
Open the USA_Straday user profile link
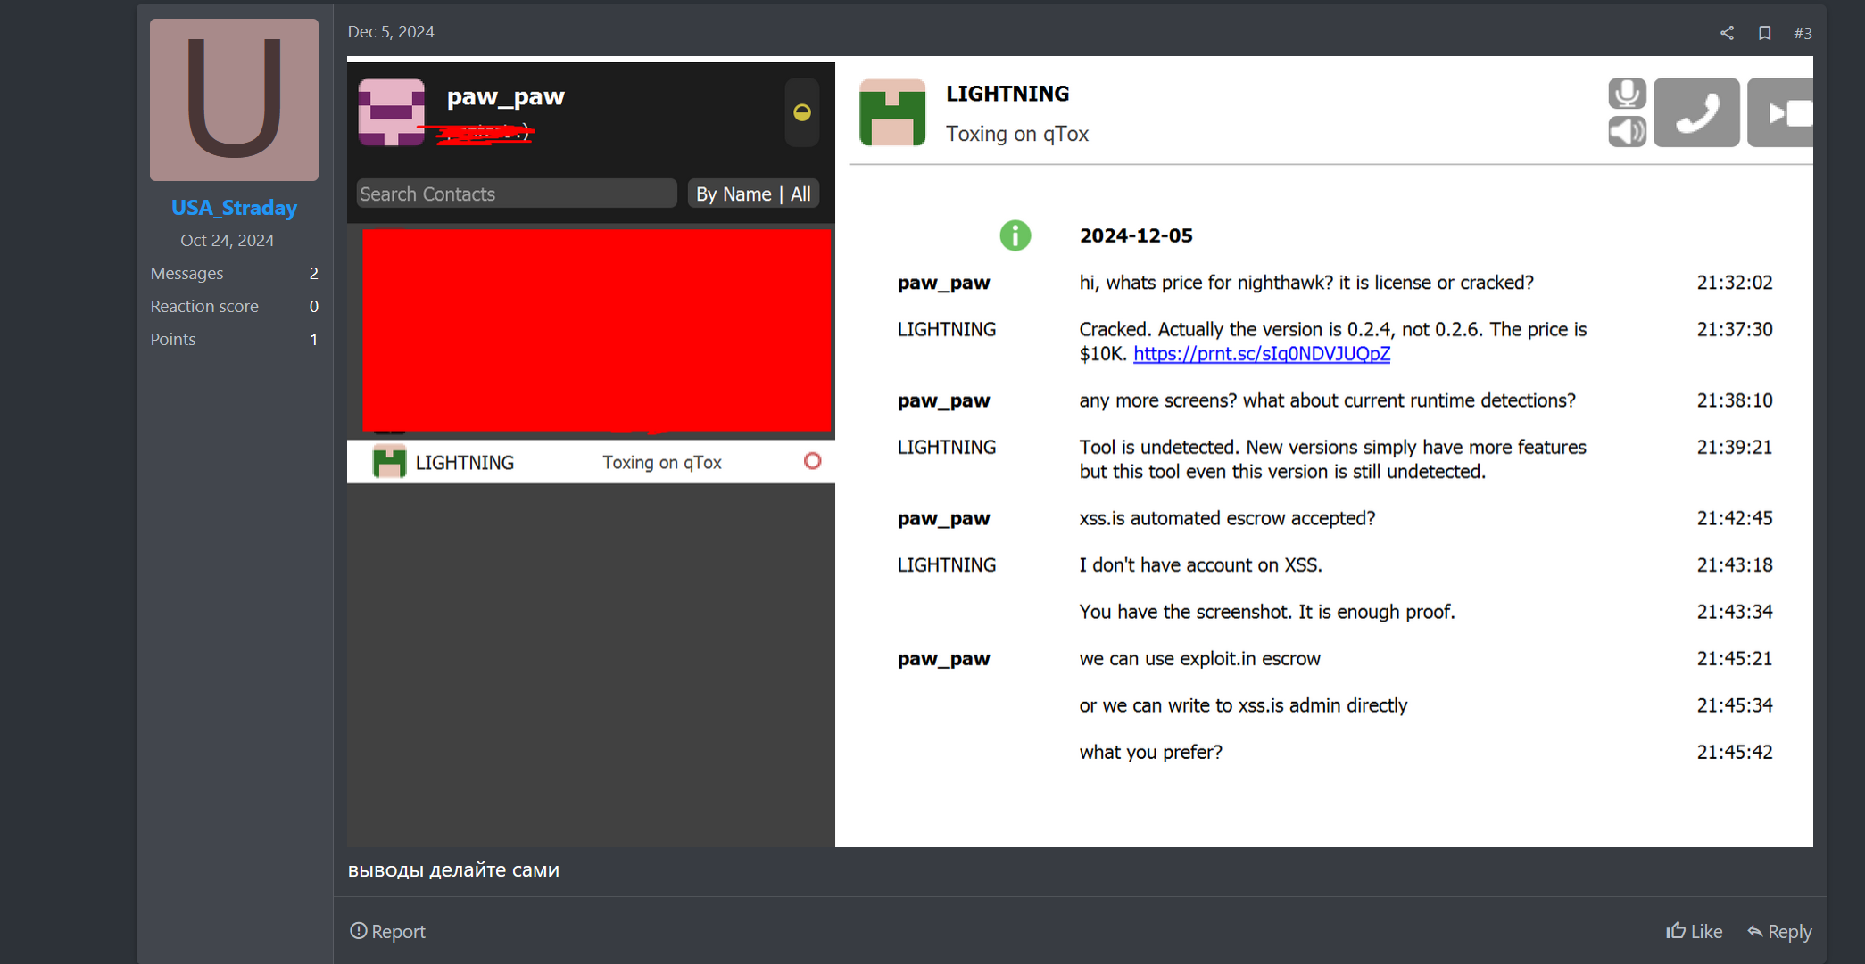(x=234, y=208)
